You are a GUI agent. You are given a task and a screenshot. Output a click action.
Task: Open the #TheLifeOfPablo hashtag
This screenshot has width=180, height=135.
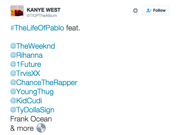[37, 28]
